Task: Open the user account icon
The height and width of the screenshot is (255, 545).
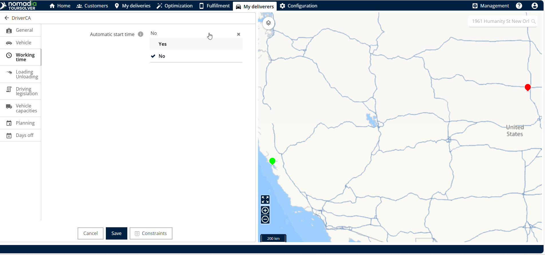Action: tap(534, 6)
